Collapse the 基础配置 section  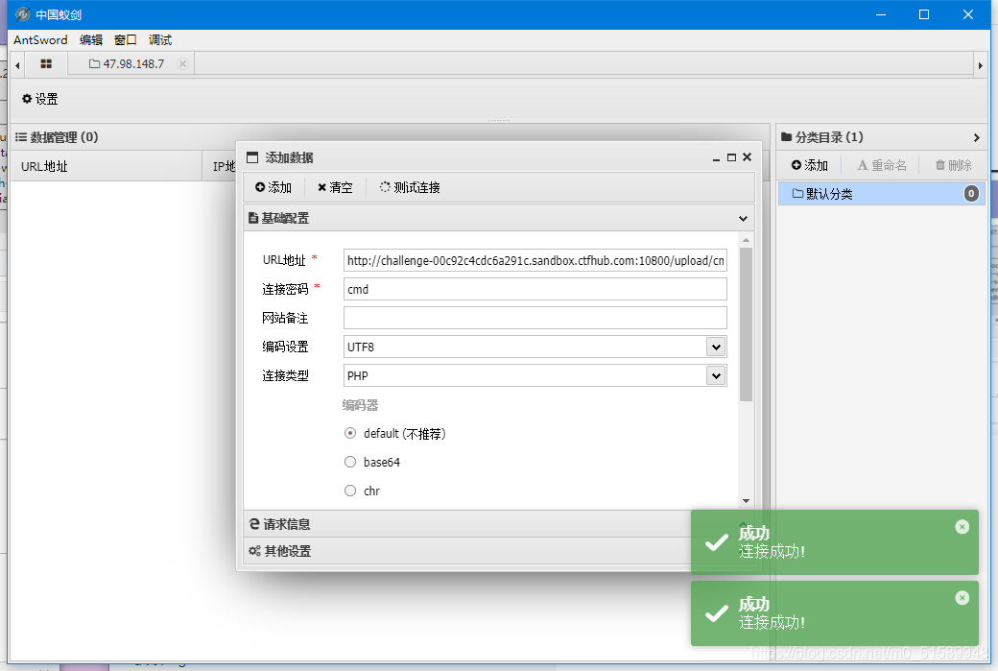point(743,218)
